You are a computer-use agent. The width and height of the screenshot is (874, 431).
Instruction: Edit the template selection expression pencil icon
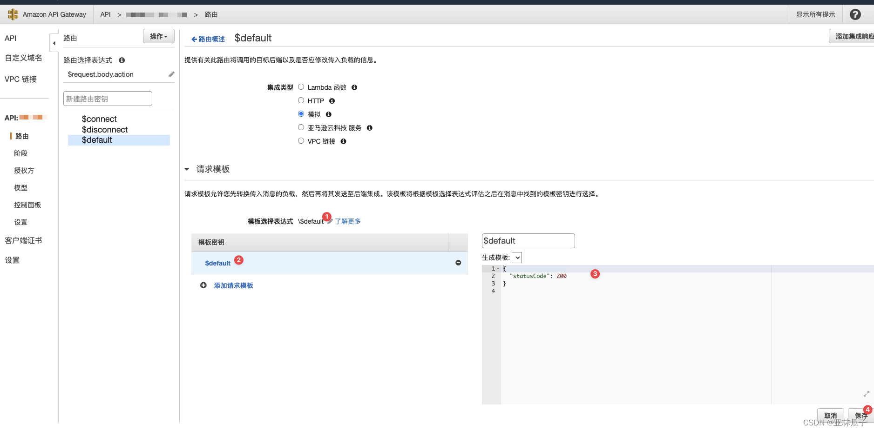point(330,222)
